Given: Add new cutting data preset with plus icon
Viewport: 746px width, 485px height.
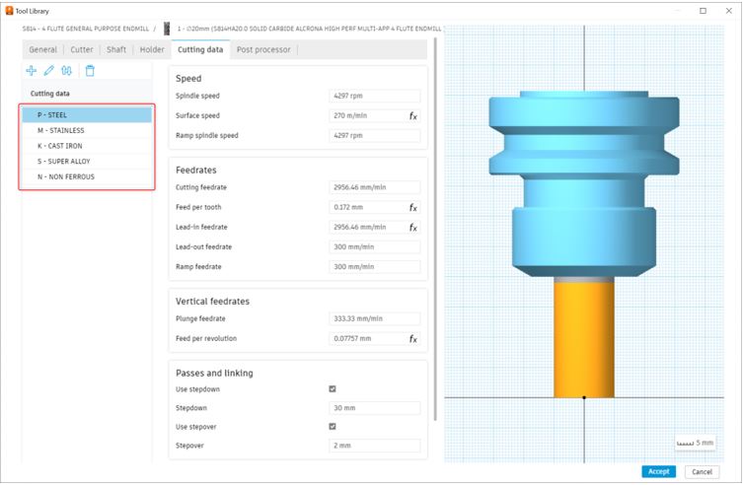Looking at the screenshot, I should pos(31,71).
